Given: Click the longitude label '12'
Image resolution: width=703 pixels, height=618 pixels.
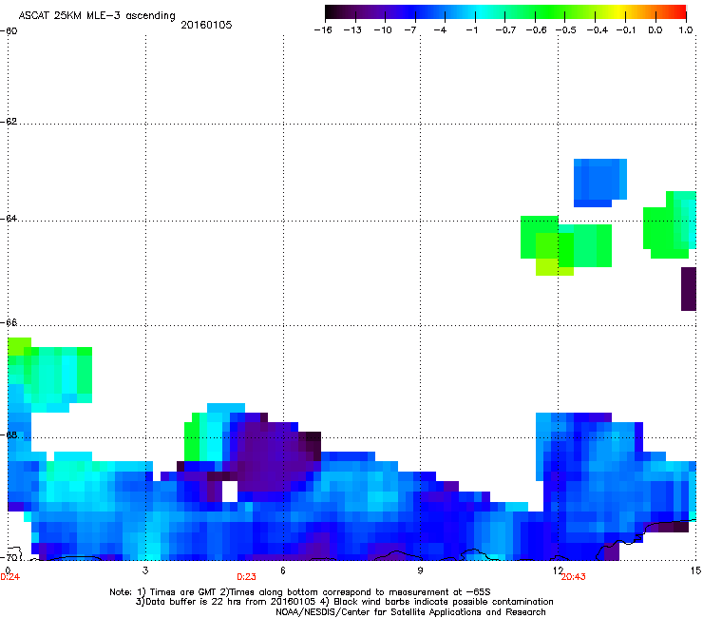Looking at the screenshot, I should [559, 570].
